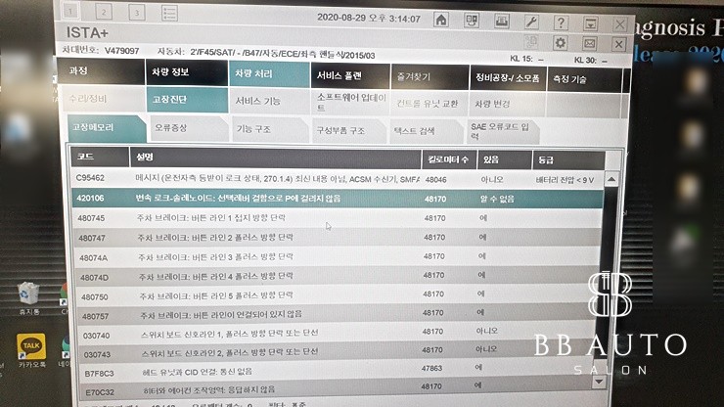Select fault code 030743 row
This screenshot has width=724, height=407.
[338, 352]
